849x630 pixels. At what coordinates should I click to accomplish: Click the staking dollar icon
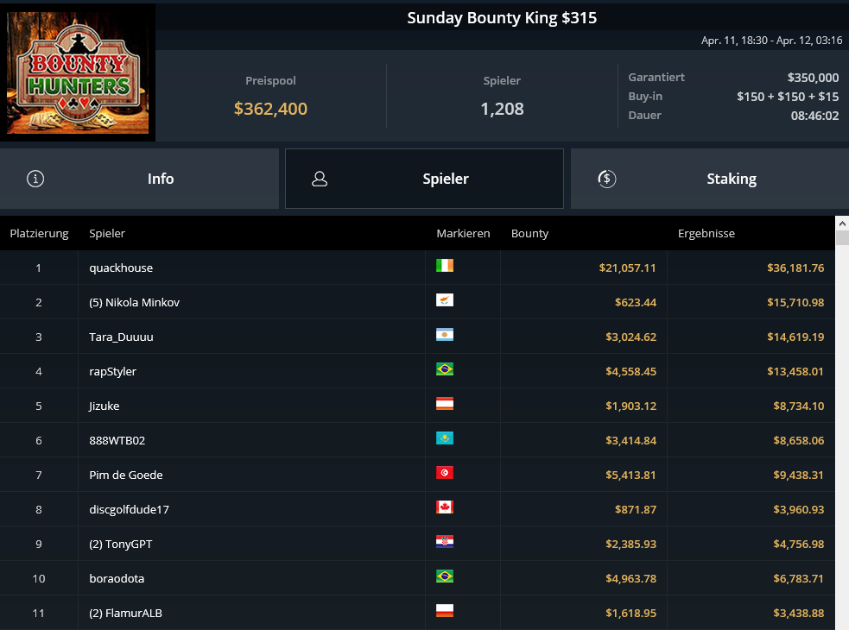tap(606, 179)
